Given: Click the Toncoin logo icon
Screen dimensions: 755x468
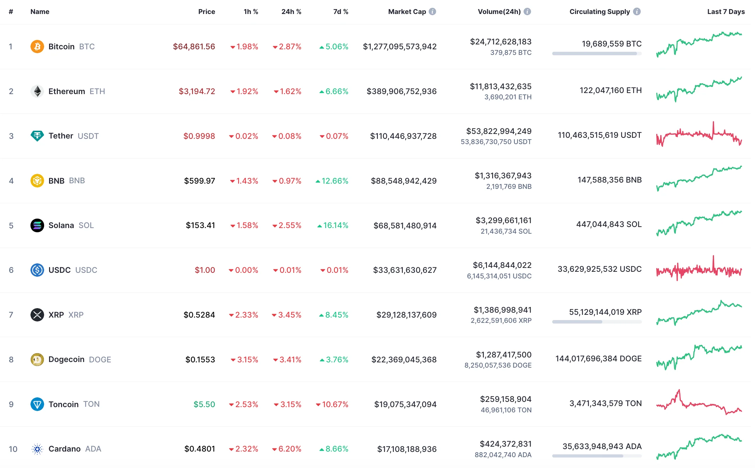Looking at the screenshot, I should (x=37, y=404).
